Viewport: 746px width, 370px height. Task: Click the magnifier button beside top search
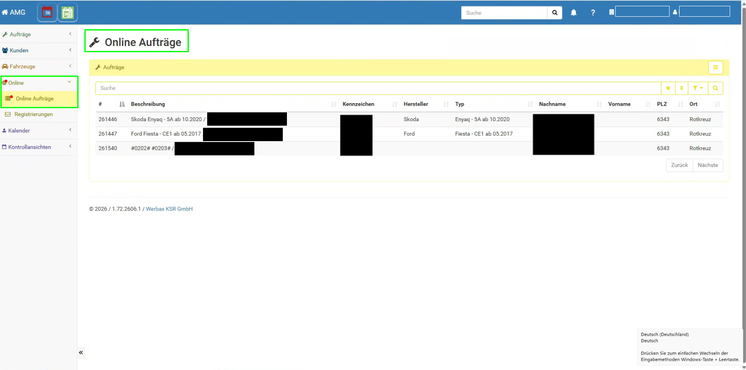click(x=555, y=13)
